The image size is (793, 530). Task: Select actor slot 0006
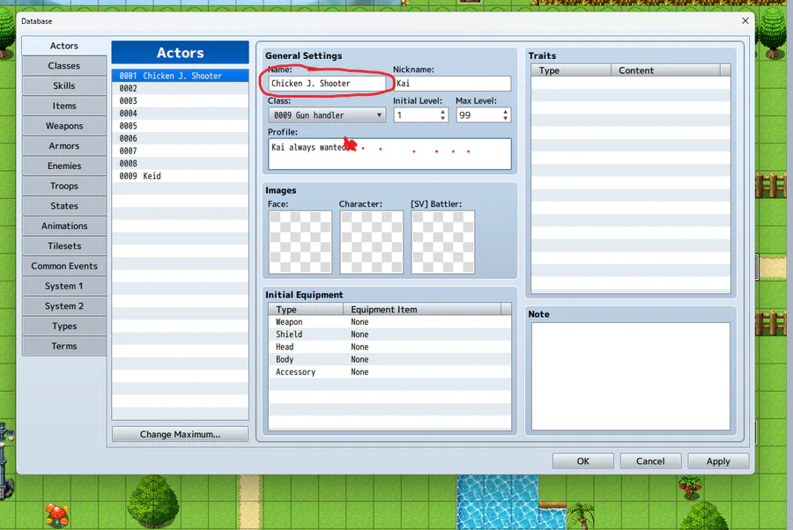(x=180, y=138)
